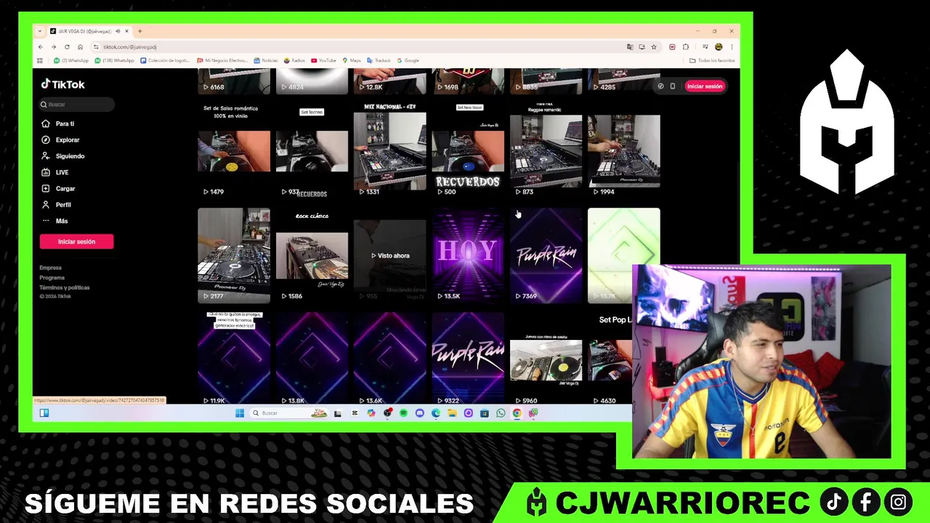This screenshot has width=930, height=523.
Task: Click the top-right Iniciar sesión button
Action: (705, 86)
